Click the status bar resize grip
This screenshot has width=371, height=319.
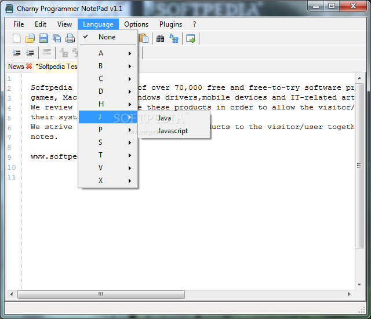(362, 310)
